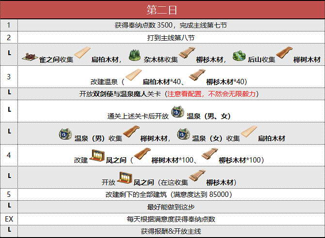325x238 pixels.
Task: Click the text 最好能做到这步
Action: (x=171, y=207)
